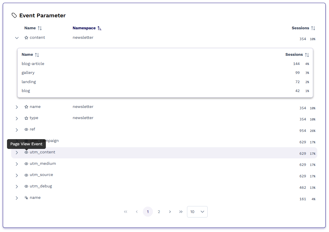Click eye icon next to utm_medium
The height and width of the screenshot is (232, 329).
(26, 164)
